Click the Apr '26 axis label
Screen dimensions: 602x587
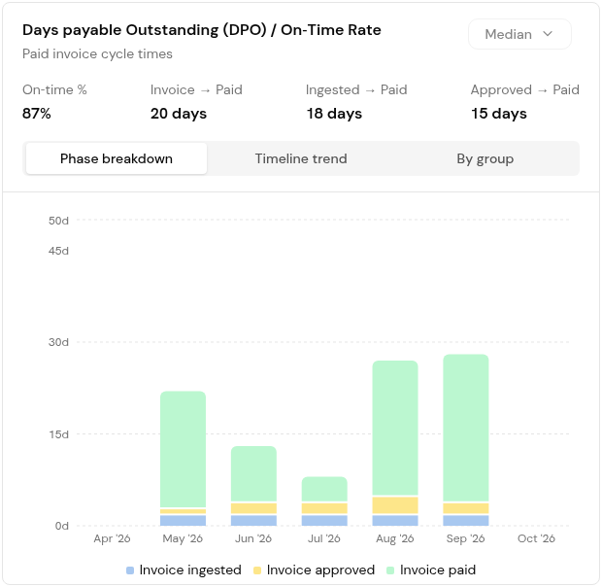(112, 538)
